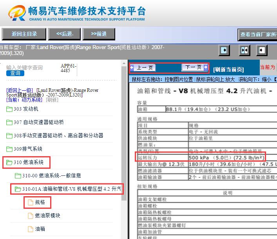
Task: Click the folder icon of 303 发动机
Action: click(x=9, y=109)
